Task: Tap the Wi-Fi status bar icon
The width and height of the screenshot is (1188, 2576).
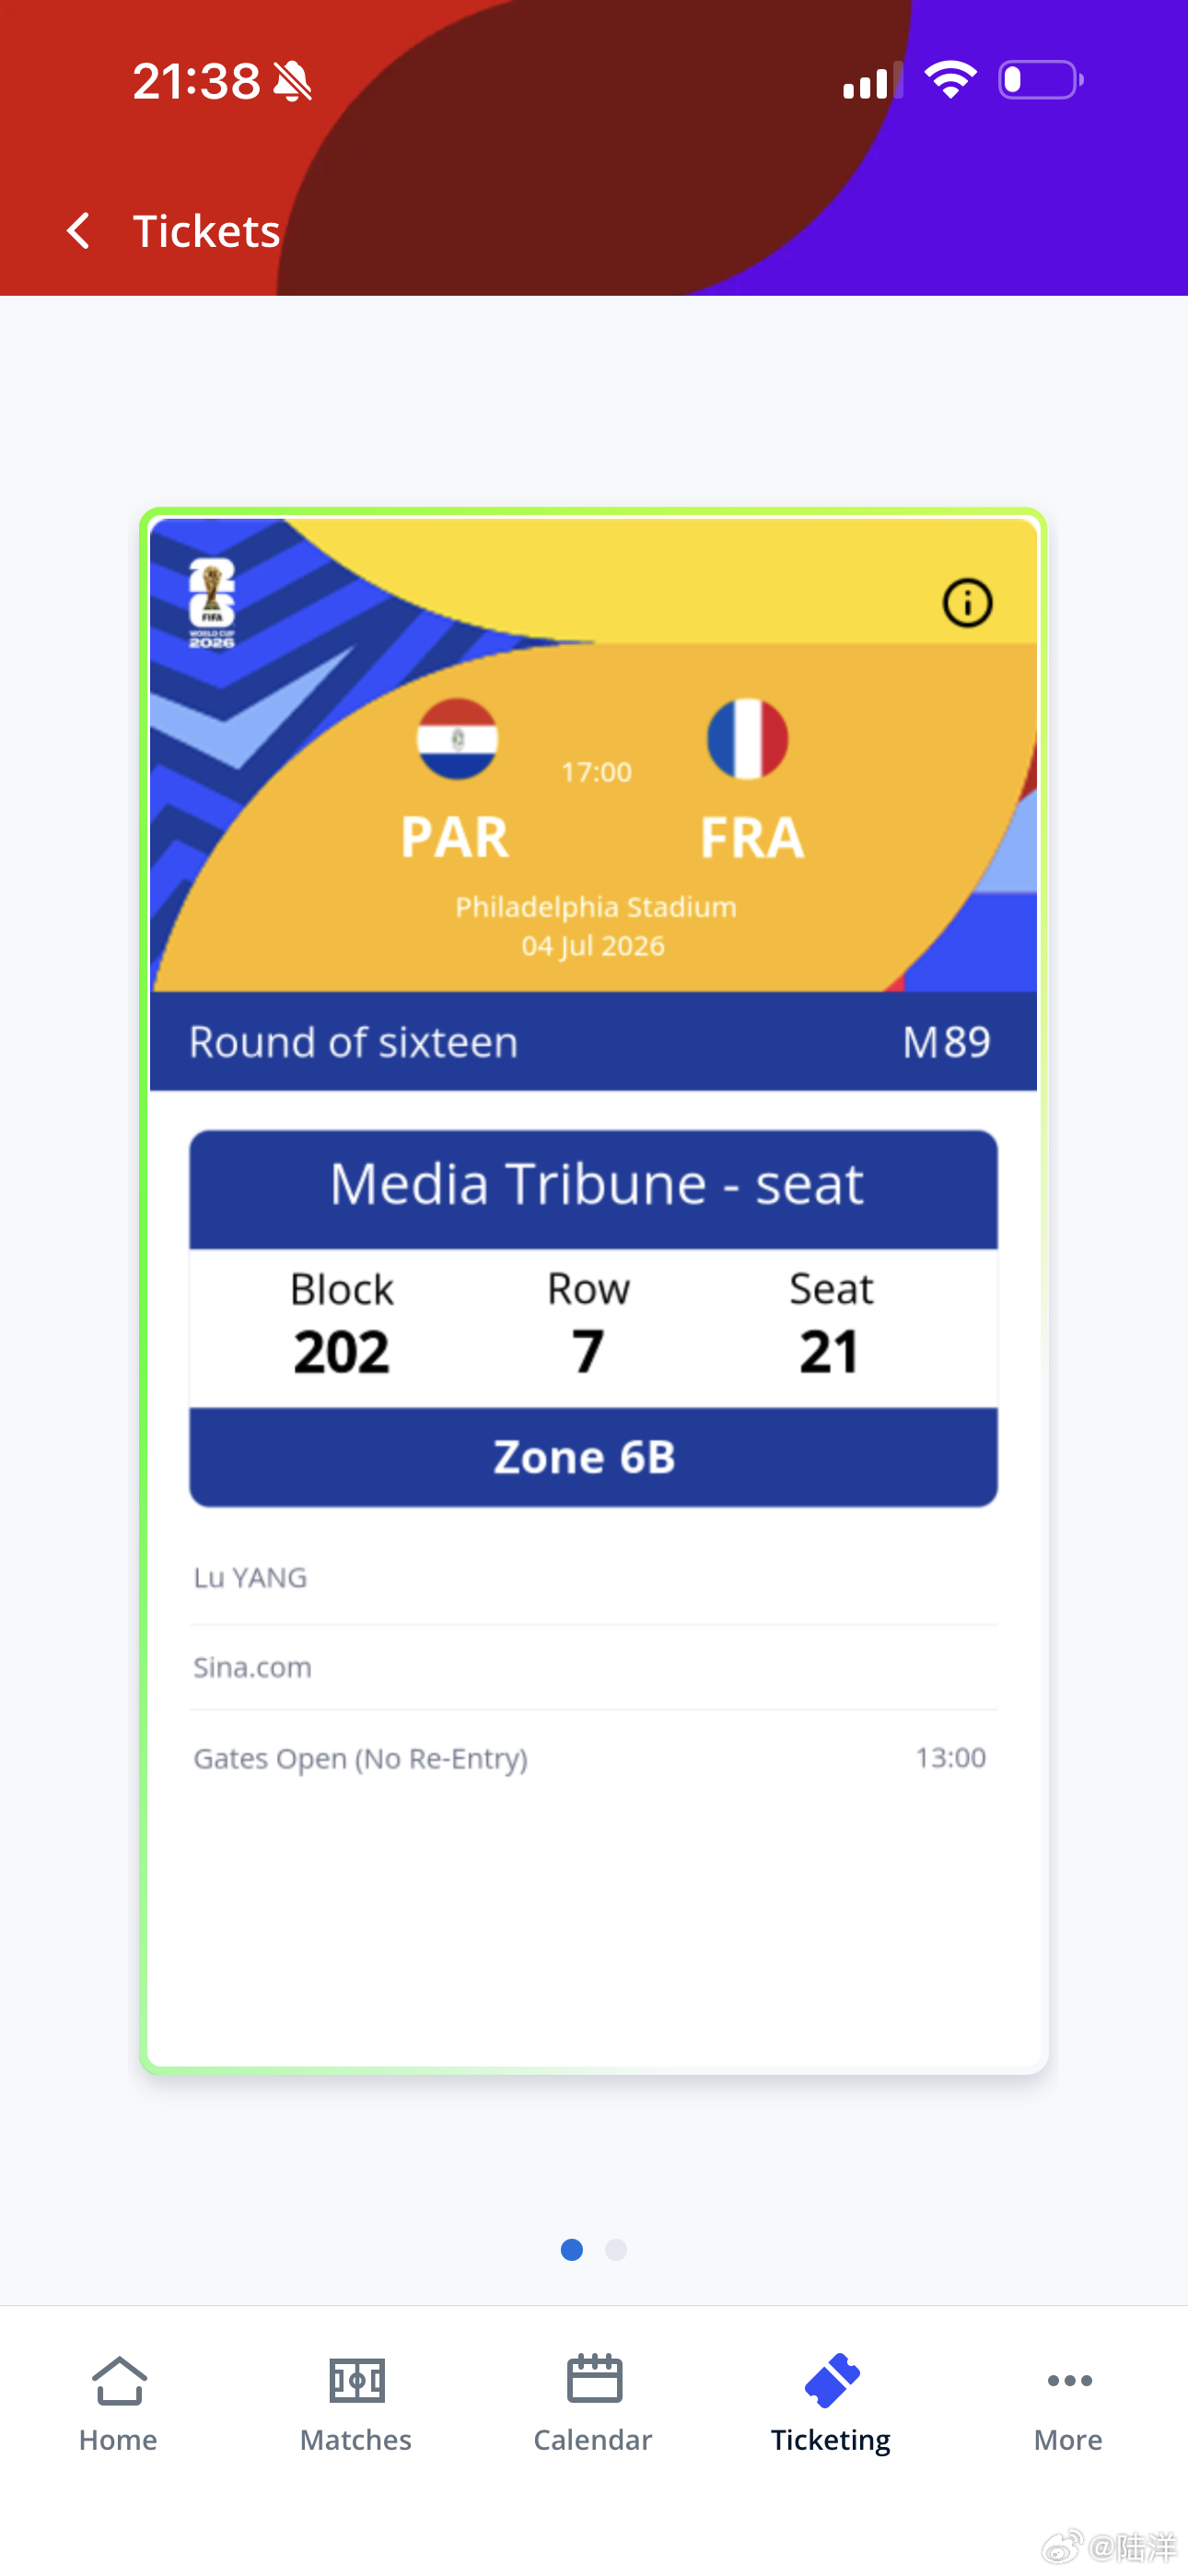Action: 950,79
